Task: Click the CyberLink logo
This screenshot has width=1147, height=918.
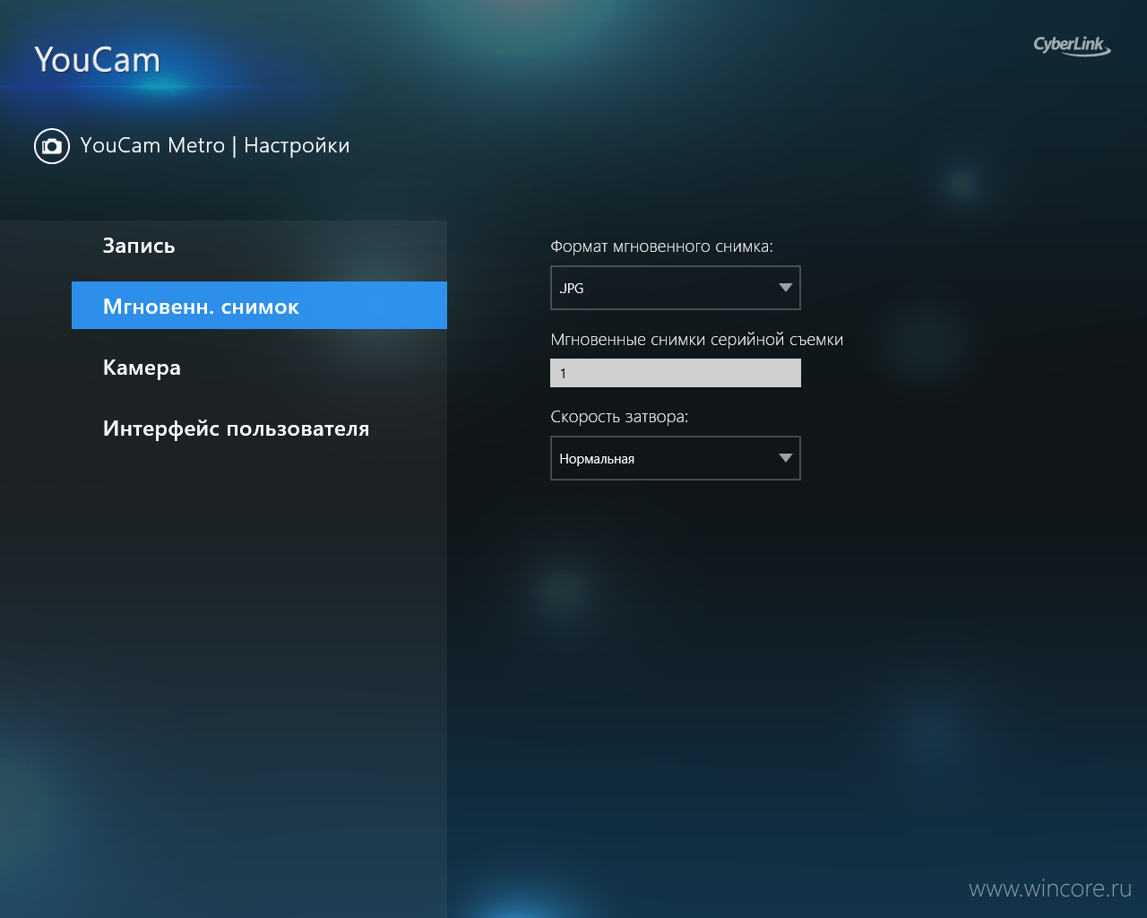Action: coord(1072,46)
